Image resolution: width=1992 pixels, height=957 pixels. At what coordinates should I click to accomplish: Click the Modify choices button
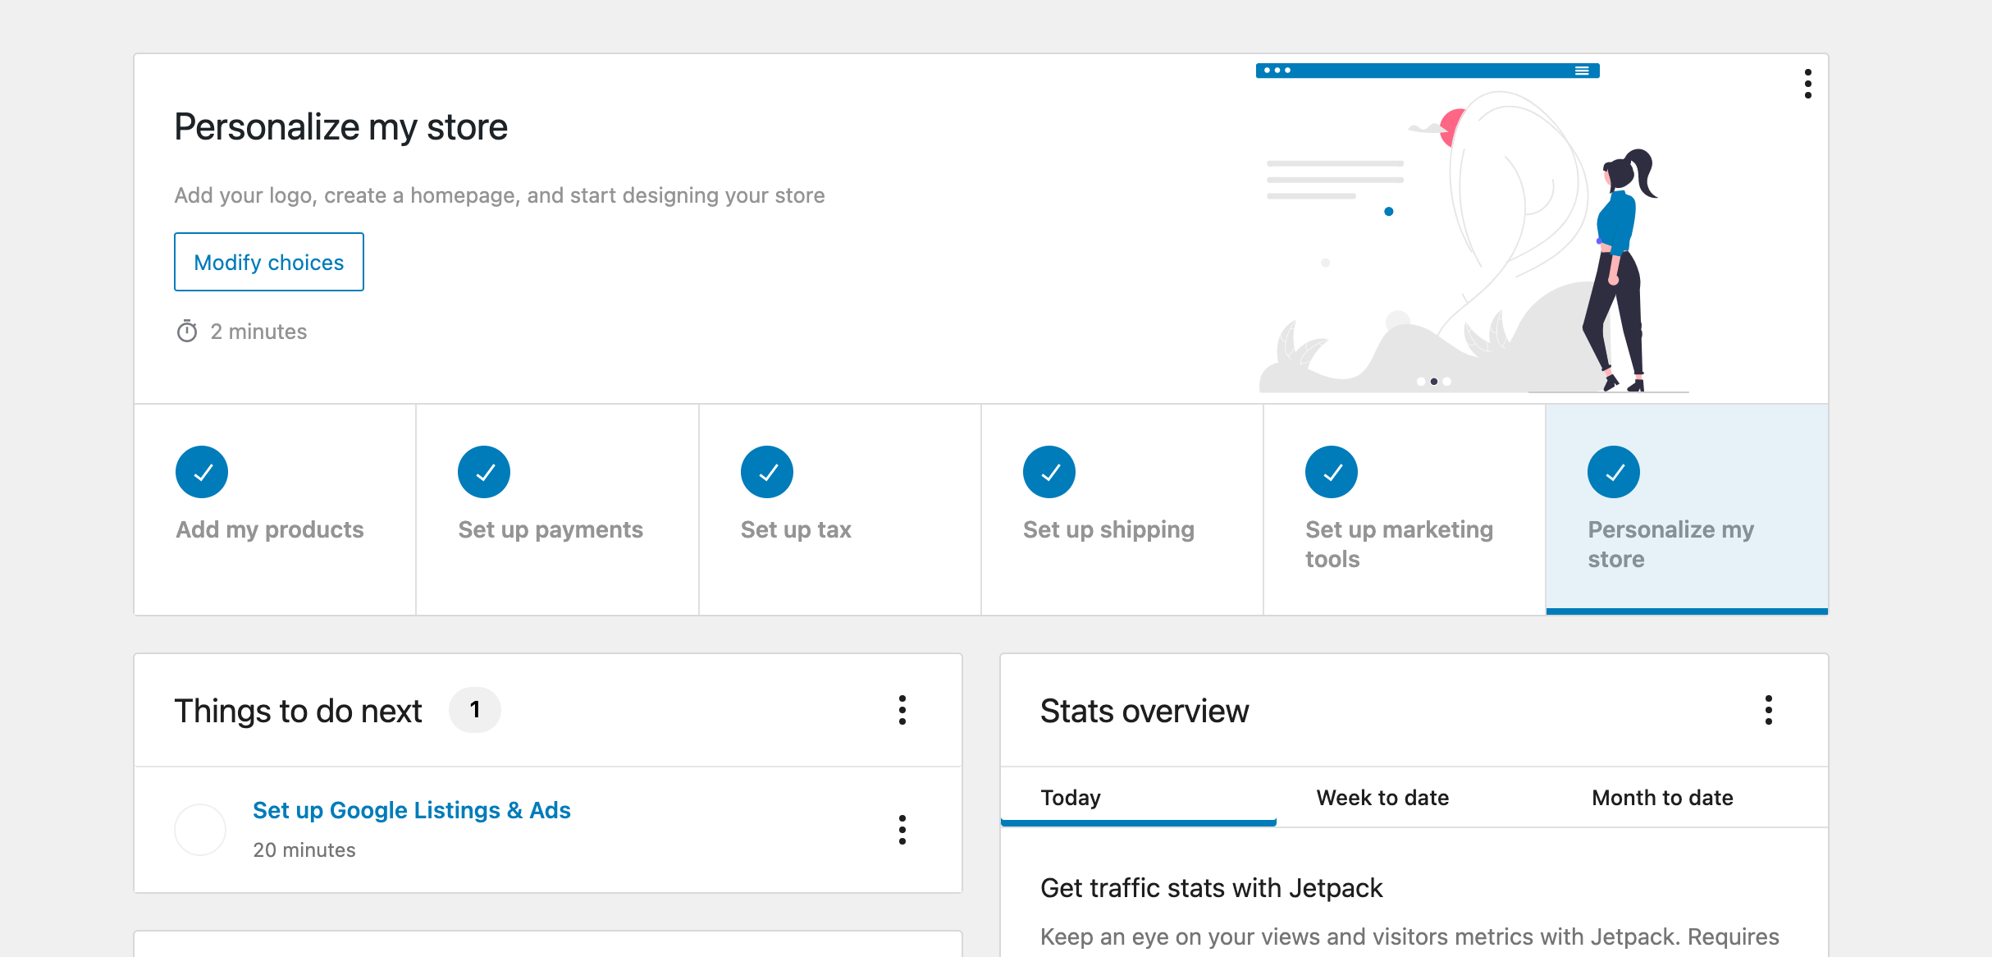pyautogui.click(x=268, y=262)
